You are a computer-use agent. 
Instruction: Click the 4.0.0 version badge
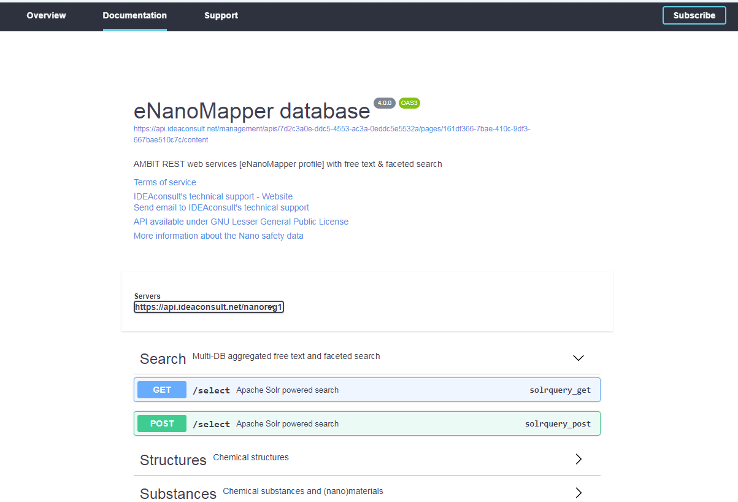tap(385, 103)
